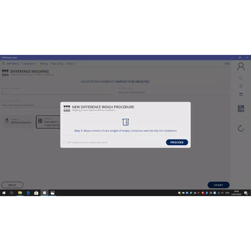Click the beaker icon in the dialog

[x=125, y=122]
